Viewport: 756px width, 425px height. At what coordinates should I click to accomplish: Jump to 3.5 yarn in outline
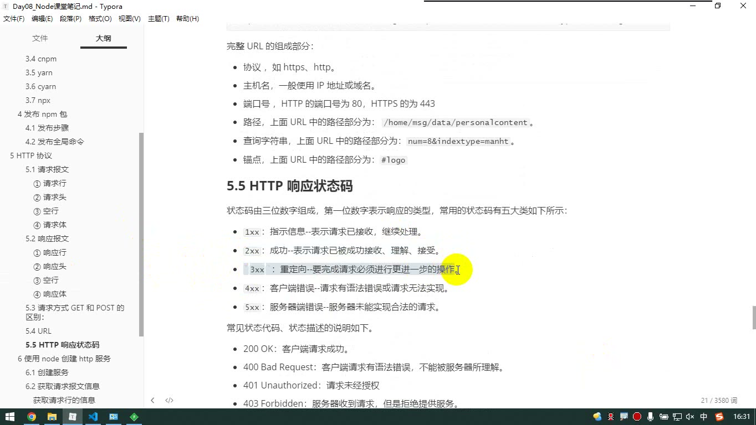pyautogui.click(x=39, y=72)
